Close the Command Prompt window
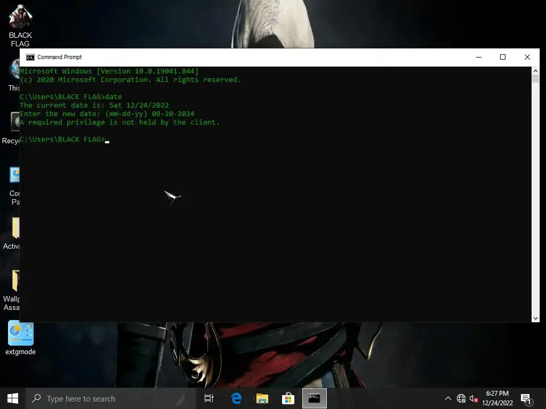Screen dimensions: 546x409 point(527,57)
